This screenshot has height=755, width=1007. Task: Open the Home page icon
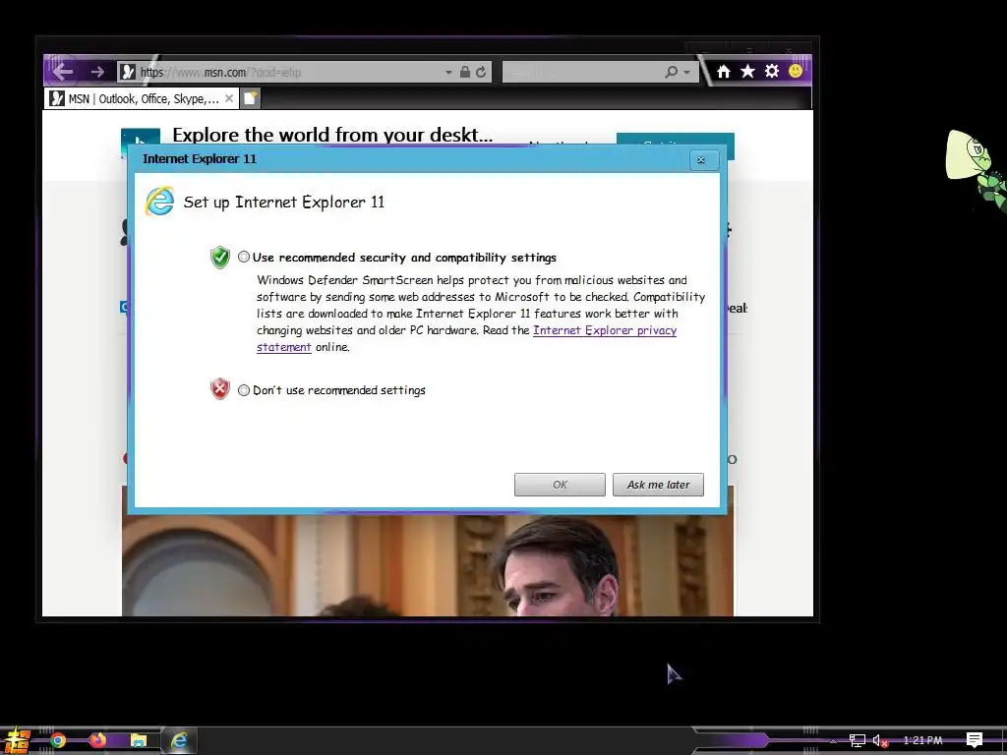724,71
